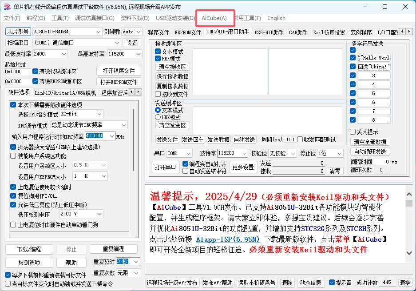Viewport: 416px width, 291px height.
Task: Toggle 编程完自动打开 checkbox
Action: click(x=186, y=164)
